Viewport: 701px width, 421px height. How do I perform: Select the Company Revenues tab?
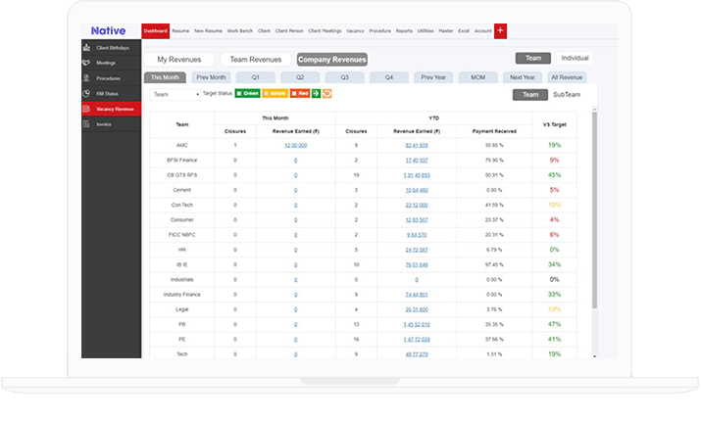(x=331, y=60)
